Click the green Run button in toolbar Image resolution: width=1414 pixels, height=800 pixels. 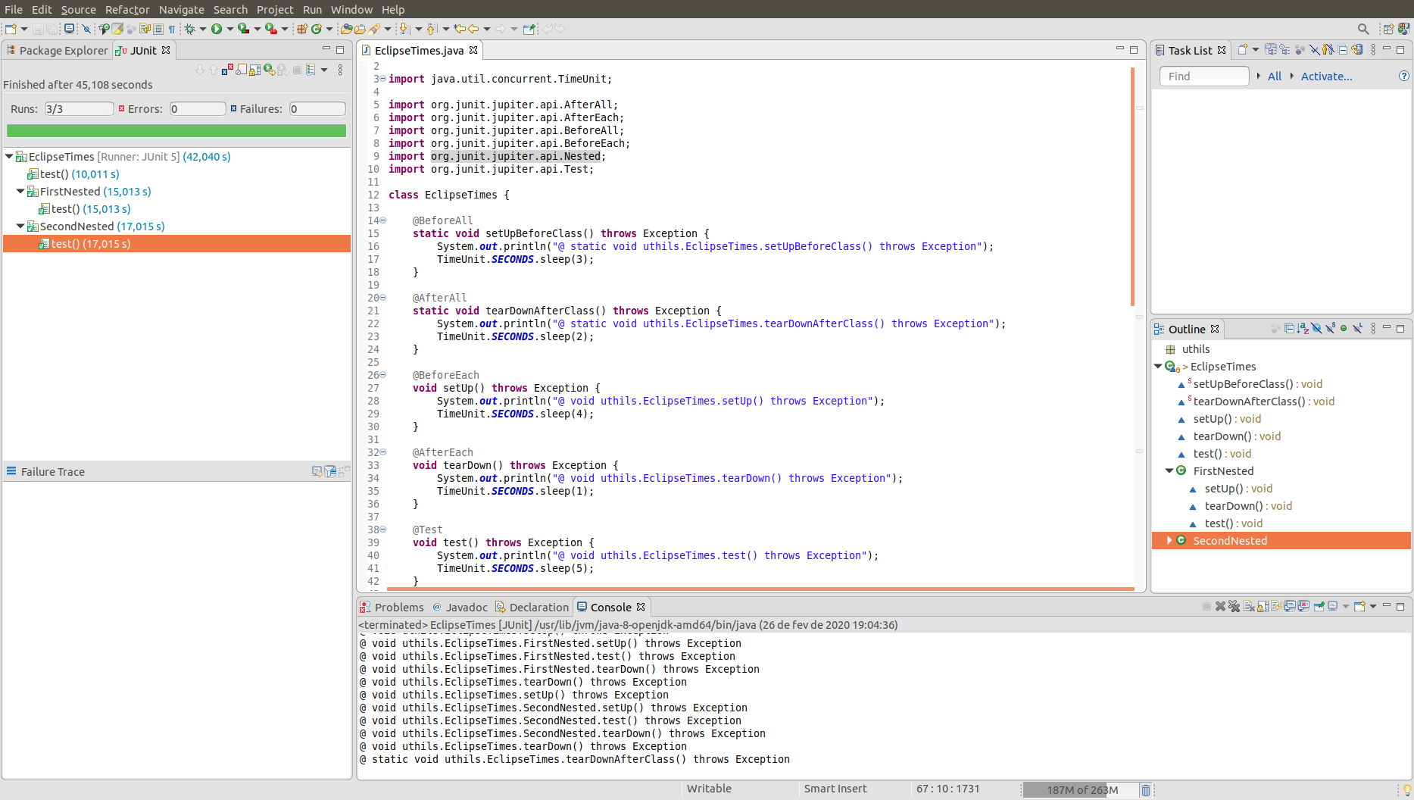tap(217, 29)
